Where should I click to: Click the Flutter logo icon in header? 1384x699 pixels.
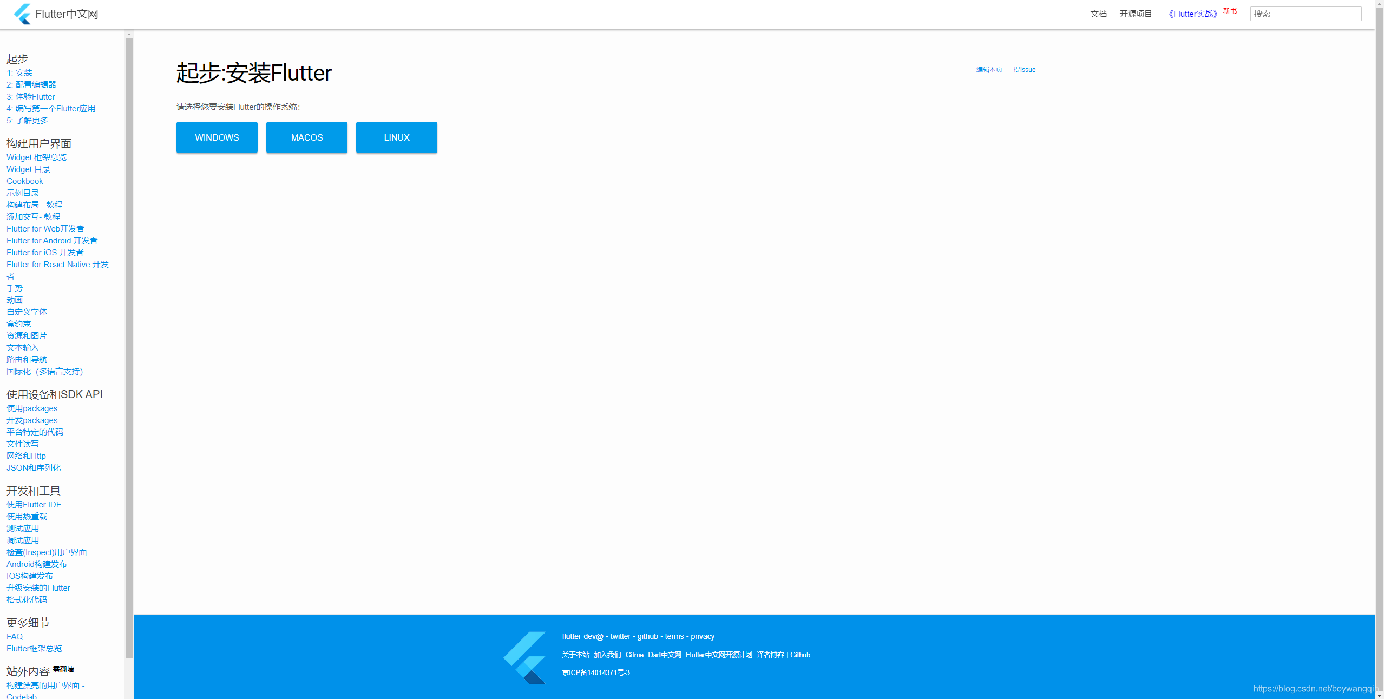pos(23,14)
